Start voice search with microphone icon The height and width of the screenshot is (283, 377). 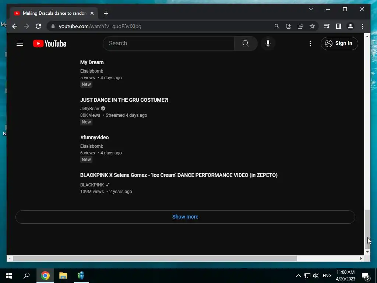tap(268, 43)
